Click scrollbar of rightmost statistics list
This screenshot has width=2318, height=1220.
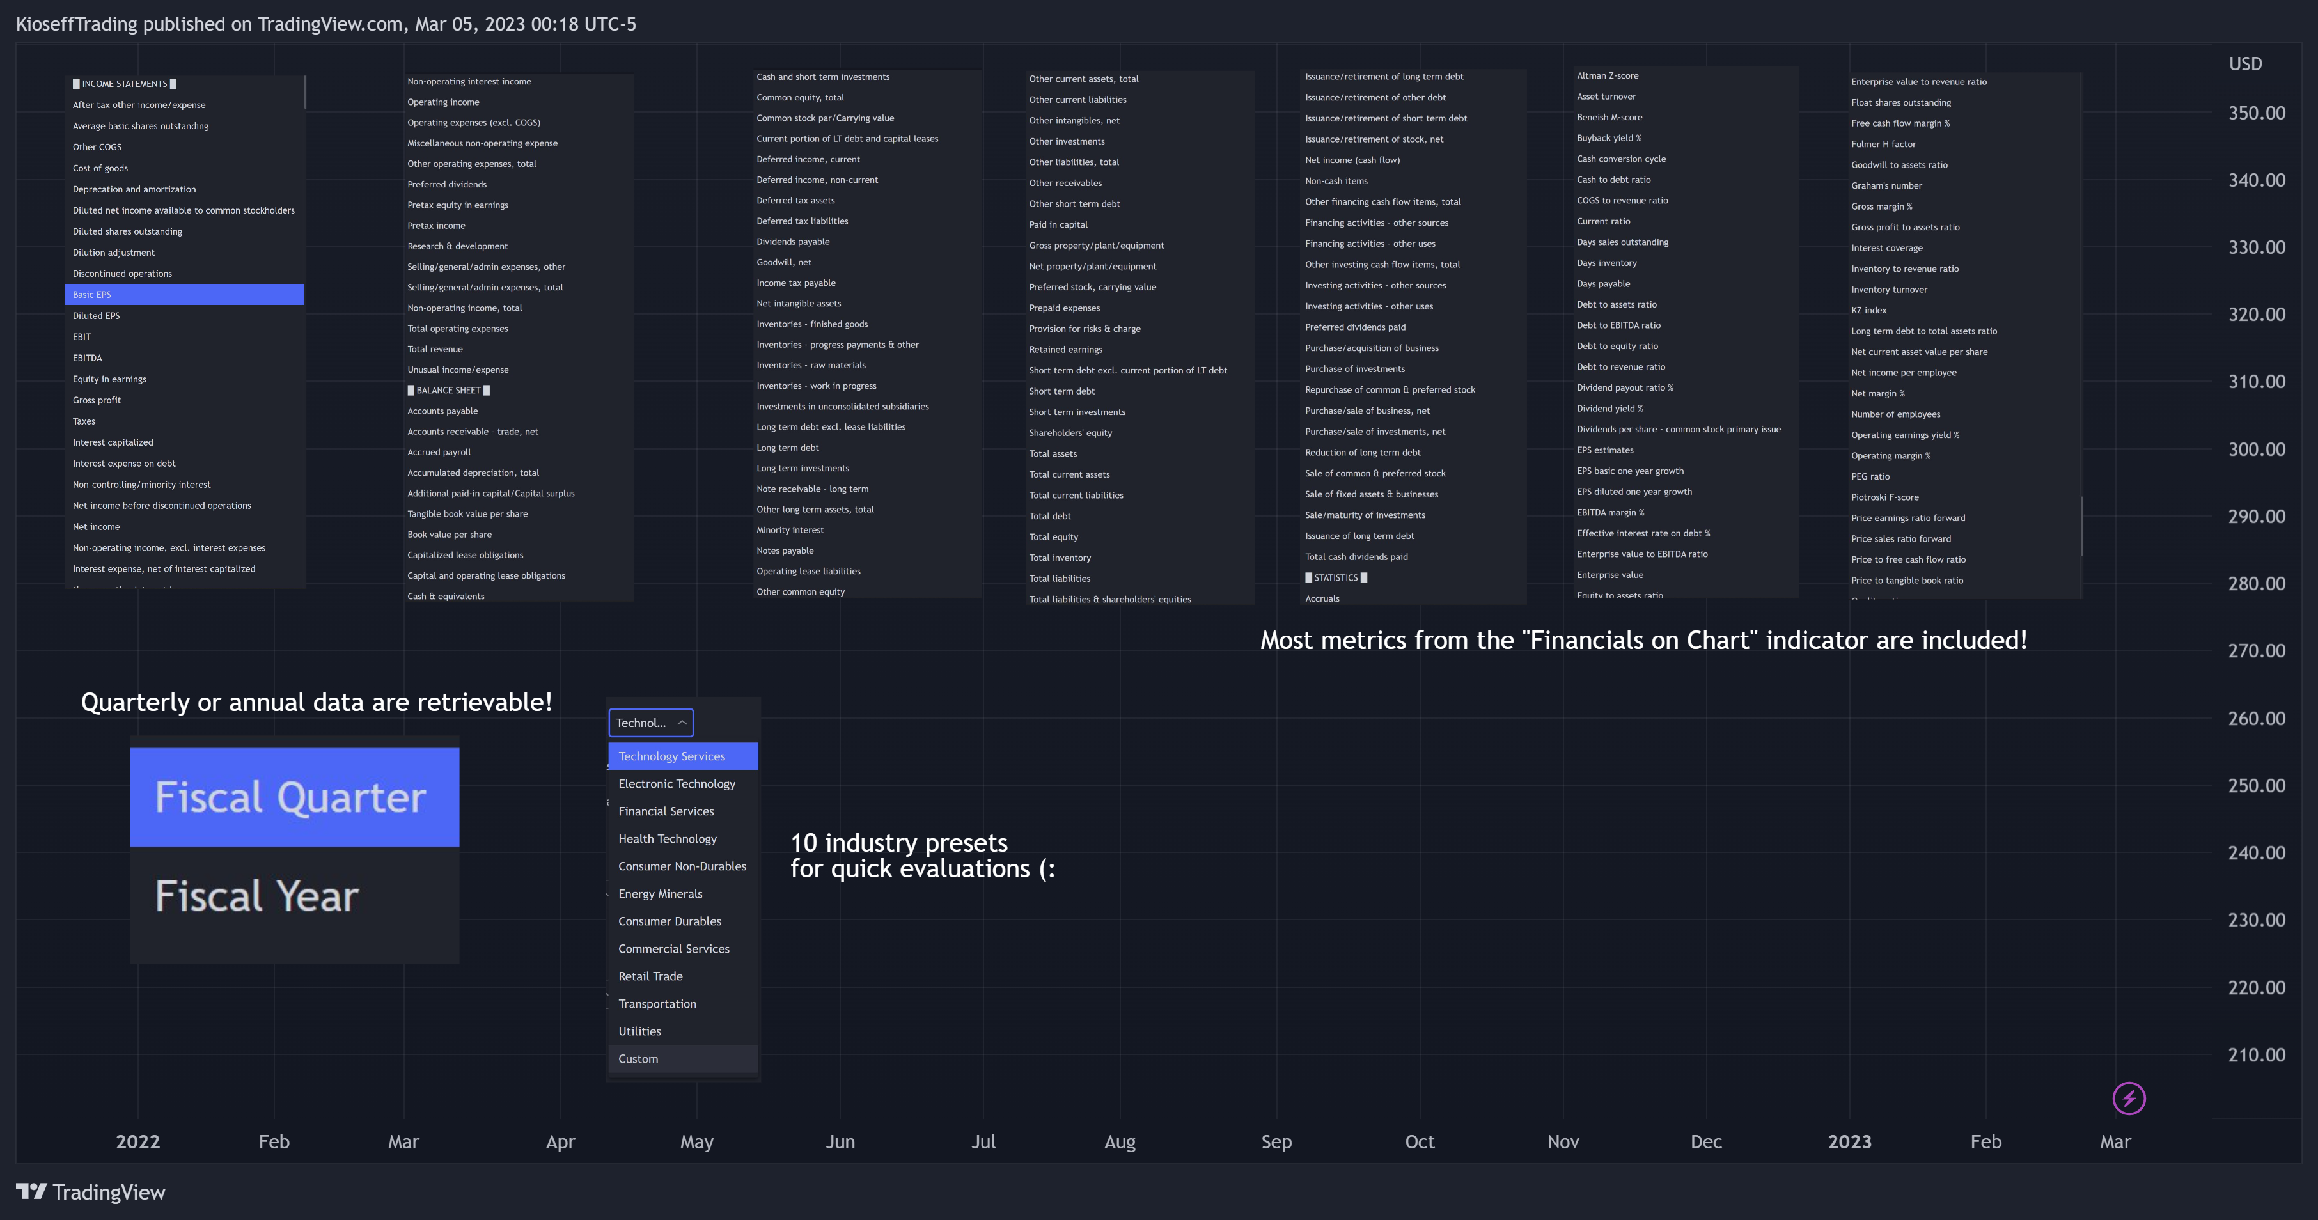tap(2081, 526)
